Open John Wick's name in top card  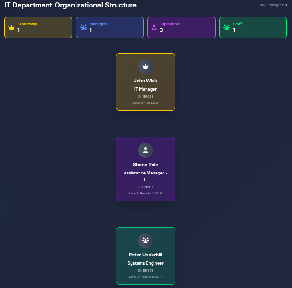pyautogui.click(x=146, y=81)
